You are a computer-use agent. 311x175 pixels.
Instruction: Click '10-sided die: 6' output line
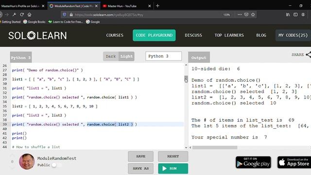(216, 69)
